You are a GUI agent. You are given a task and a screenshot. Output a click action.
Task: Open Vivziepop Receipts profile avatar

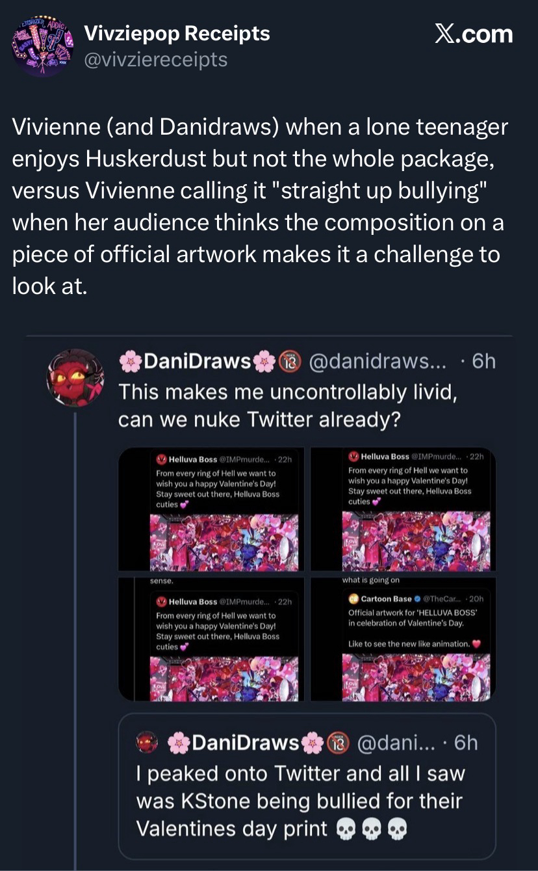pos(42,47)
